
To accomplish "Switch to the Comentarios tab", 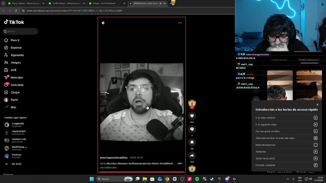I will coord(279,60).
